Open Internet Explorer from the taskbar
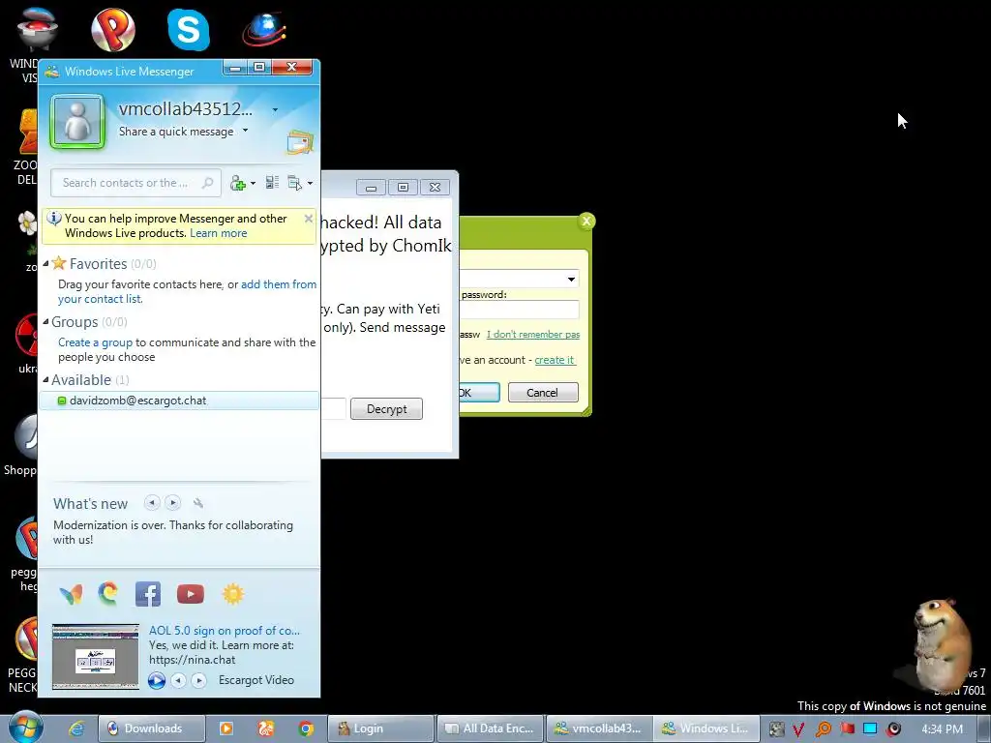Viewport: 991px width, 743px height. tap(76, 728)
